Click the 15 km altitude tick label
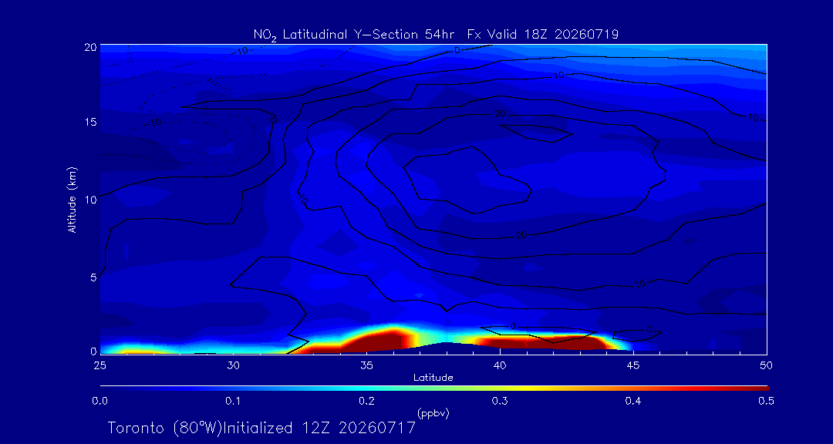This screenshot has height=444, width=833. (x=89, y=122)
